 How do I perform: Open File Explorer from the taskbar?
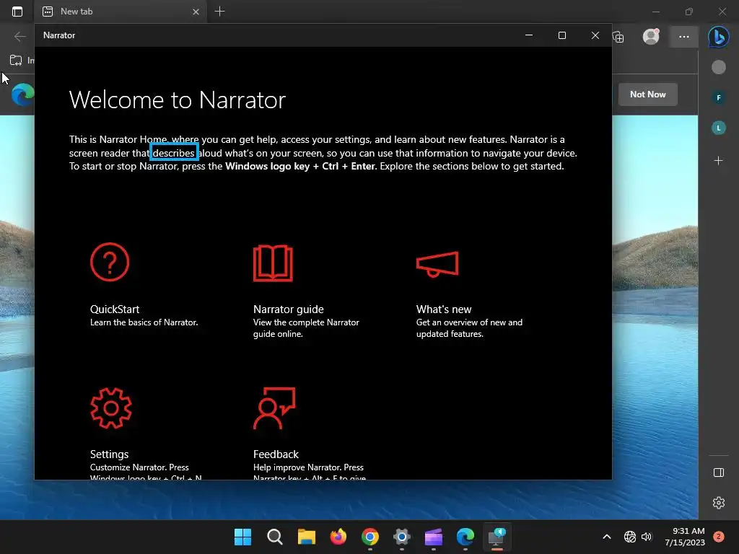tap(306, 537)
